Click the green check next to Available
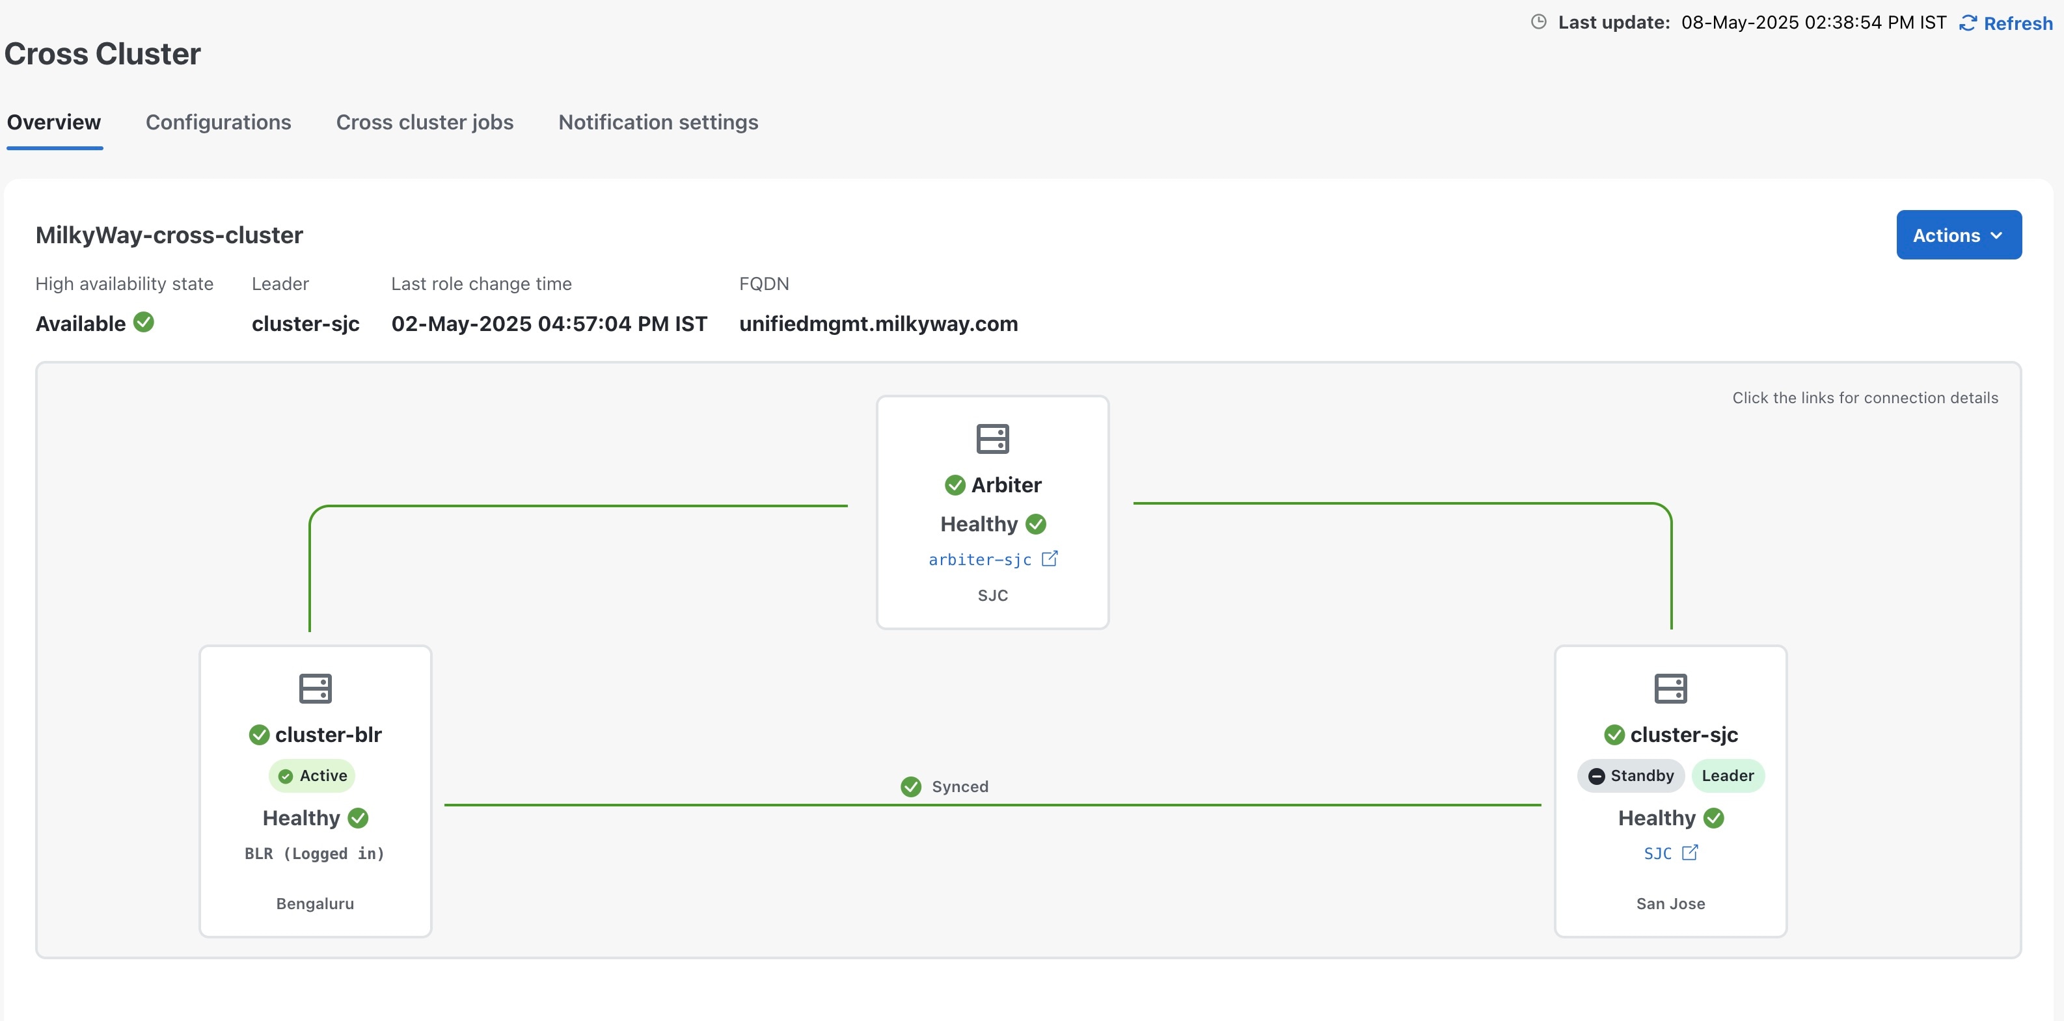Screen dimensions: 2064x1021 tap(143, 322)
